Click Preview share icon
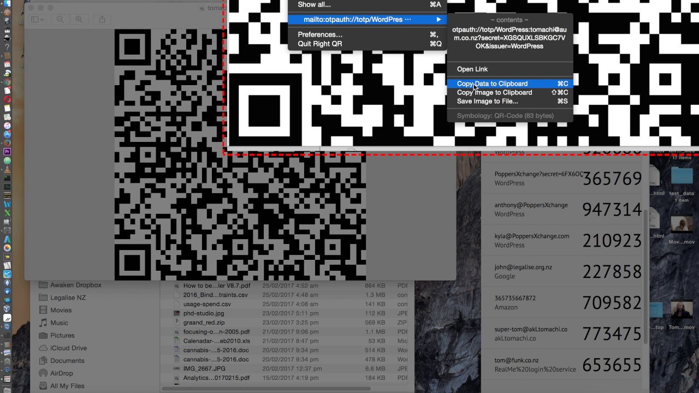 (x=102, y=19)
